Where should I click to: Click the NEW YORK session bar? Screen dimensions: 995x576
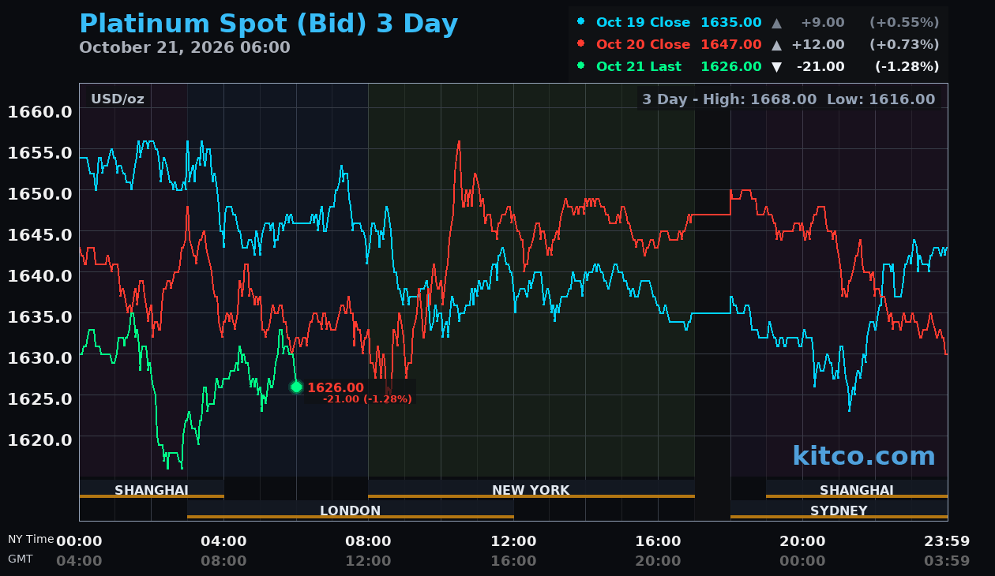[x=531, y=489]
